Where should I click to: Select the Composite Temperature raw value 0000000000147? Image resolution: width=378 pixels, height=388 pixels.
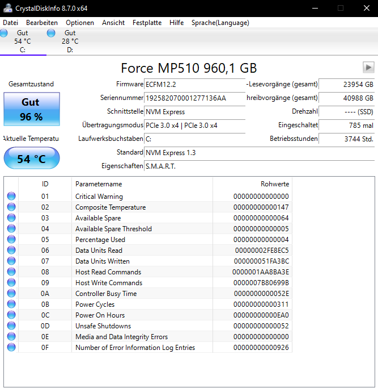[261, 207]
